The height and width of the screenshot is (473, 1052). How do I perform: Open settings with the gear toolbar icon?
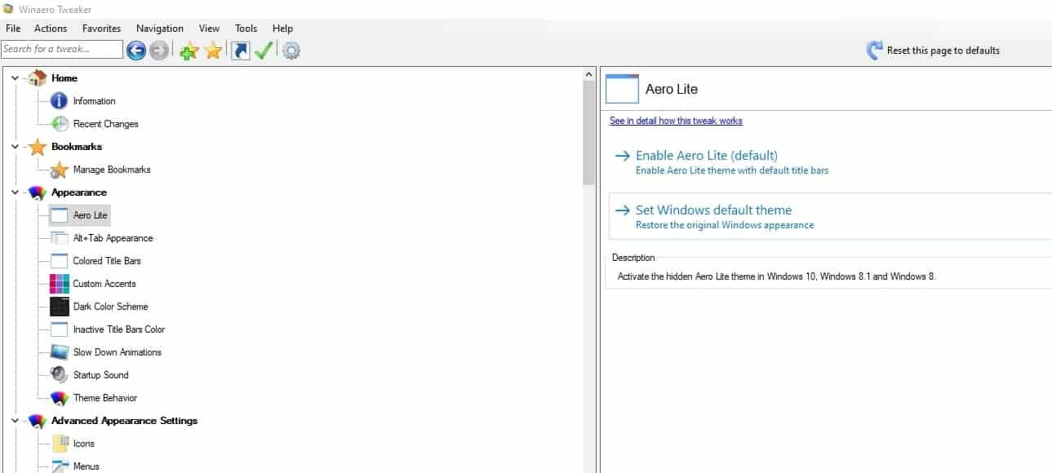(291, 51)
